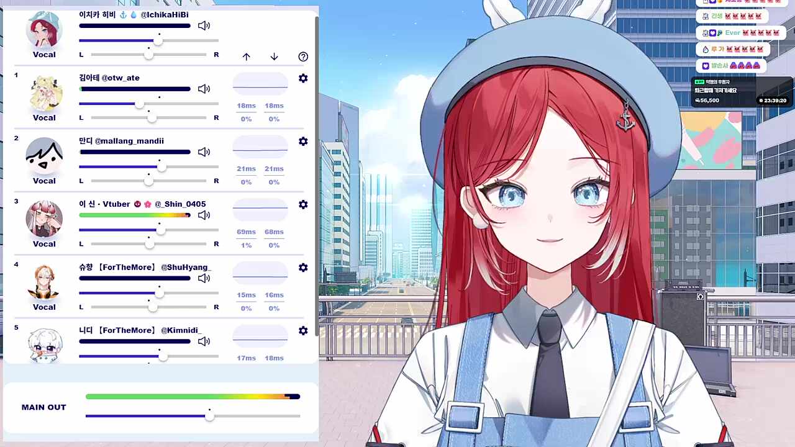Click the name 이 신 · Vtuber @_Shin_0405
Viewport: 795px width, 447px height.
tap(142, 204)
